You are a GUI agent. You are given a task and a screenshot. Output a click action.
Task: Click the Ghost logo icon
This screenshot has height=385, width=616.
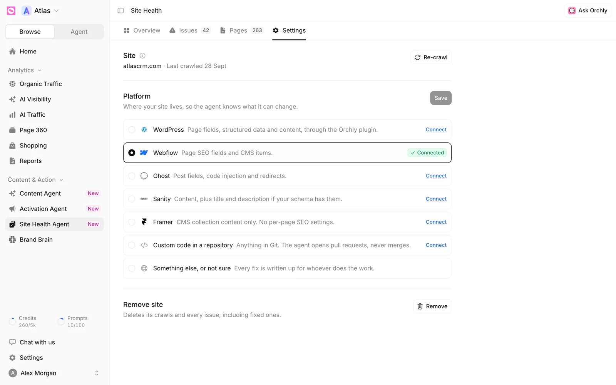144,176
